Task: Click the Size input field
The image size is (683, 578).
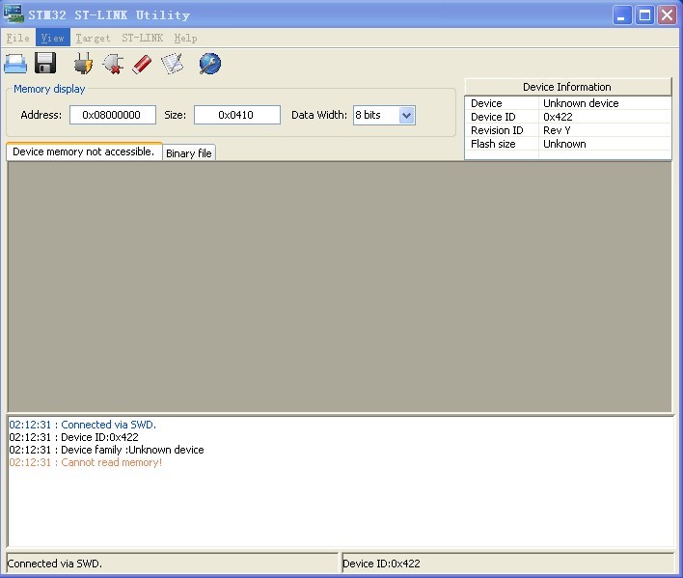Action: coord(237,115)
